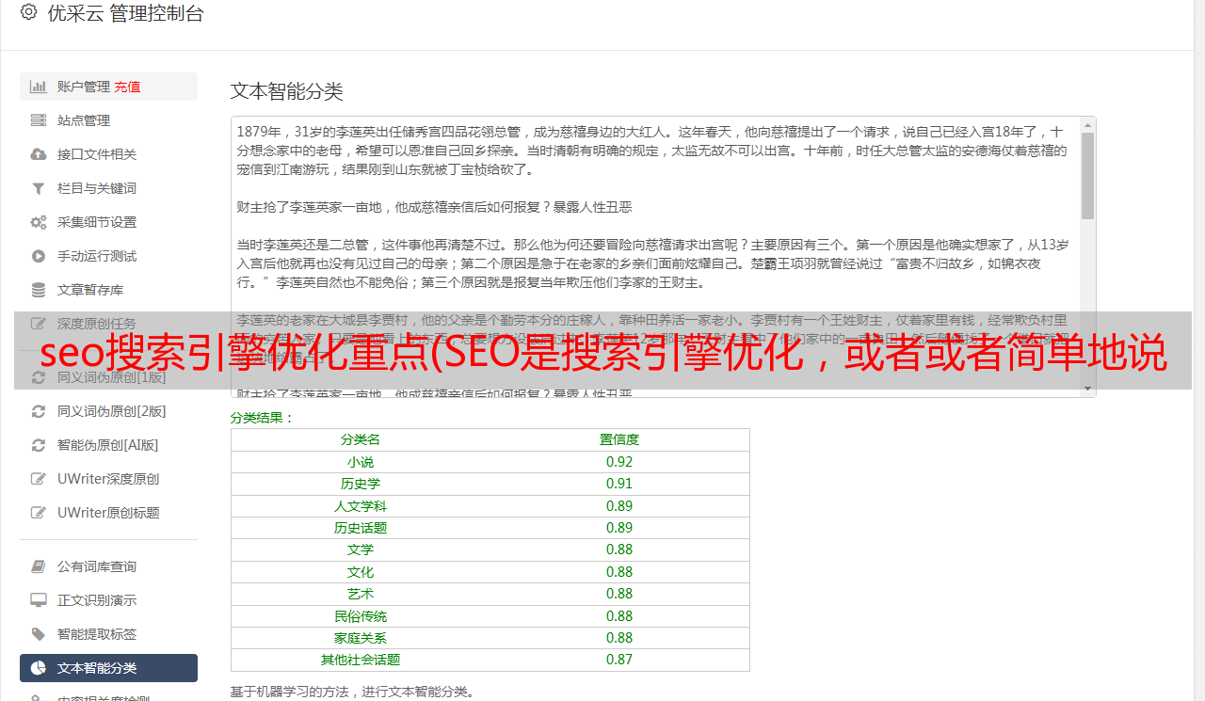
Task: Click the database icon next to 文章暂存库
Action: click(39, 290)
